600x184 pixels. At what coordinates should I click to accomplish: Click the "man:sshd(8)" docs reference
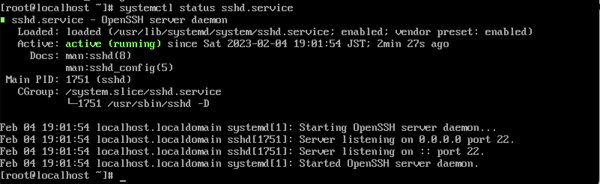(99, 56)
